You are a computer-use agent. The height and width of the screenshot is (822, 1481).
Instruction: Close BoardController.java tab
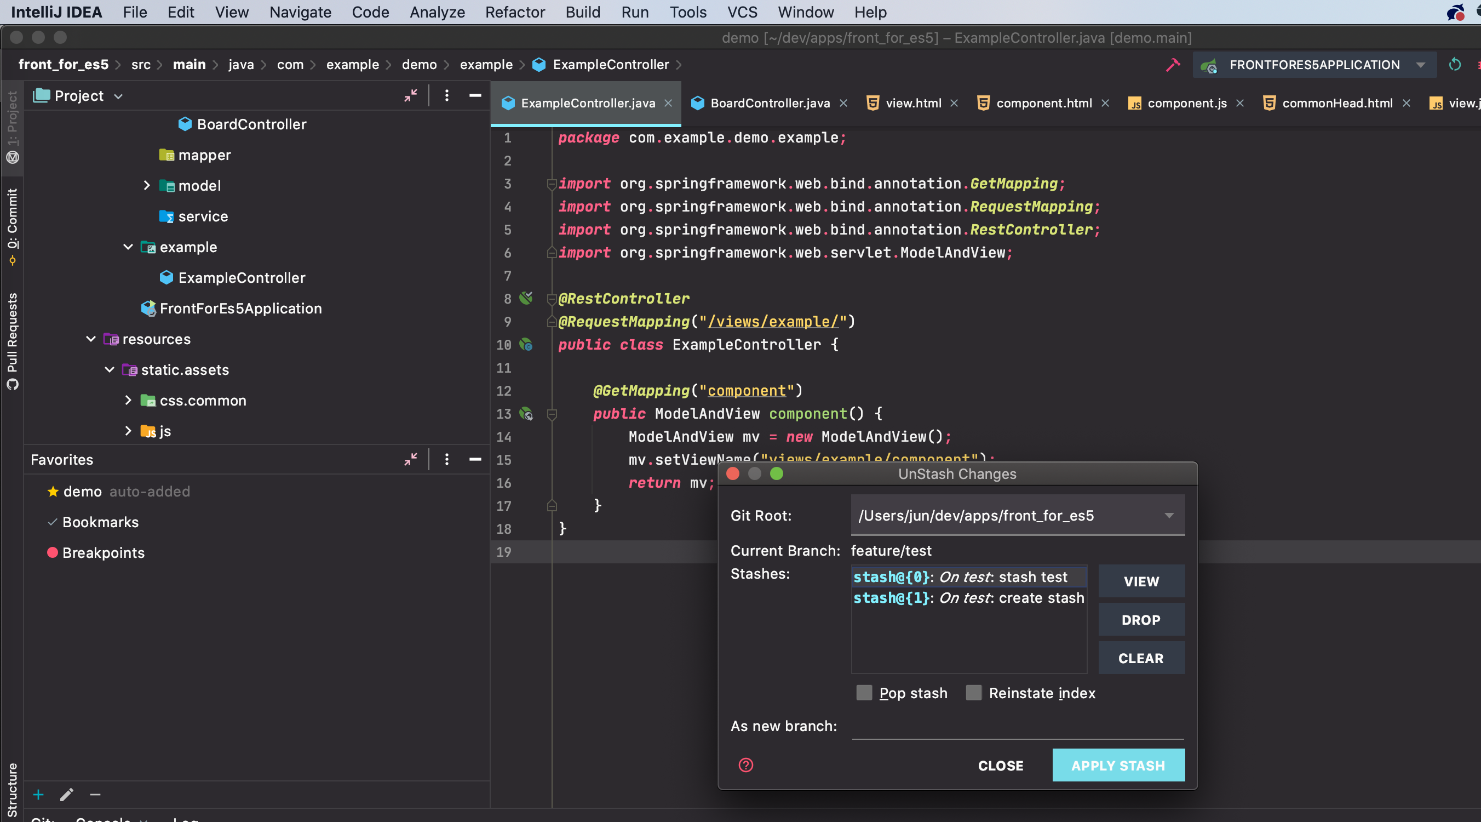[843, 103]
